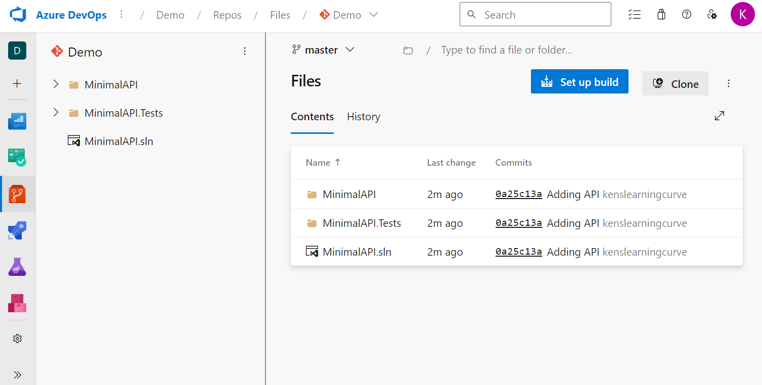Open the Help question mark icon
The height and width of the screenshot is (385, 762).
[686, 14]
